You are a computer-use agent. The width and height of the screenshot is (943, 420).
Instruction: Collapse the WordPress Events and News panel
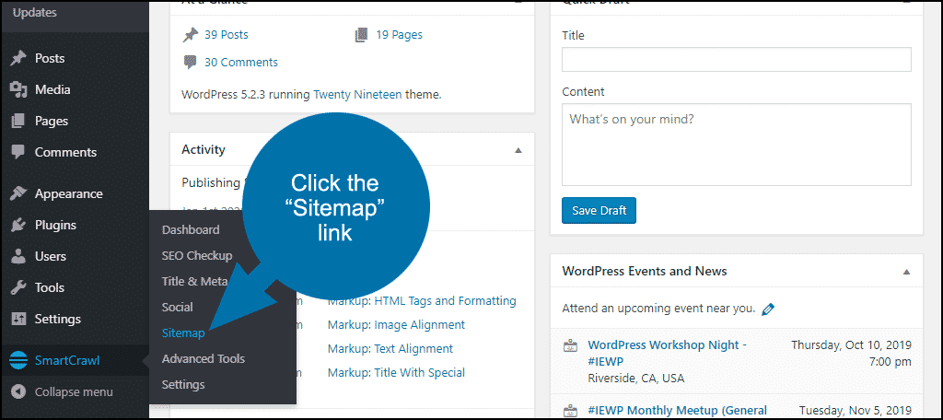click(906, 272)
